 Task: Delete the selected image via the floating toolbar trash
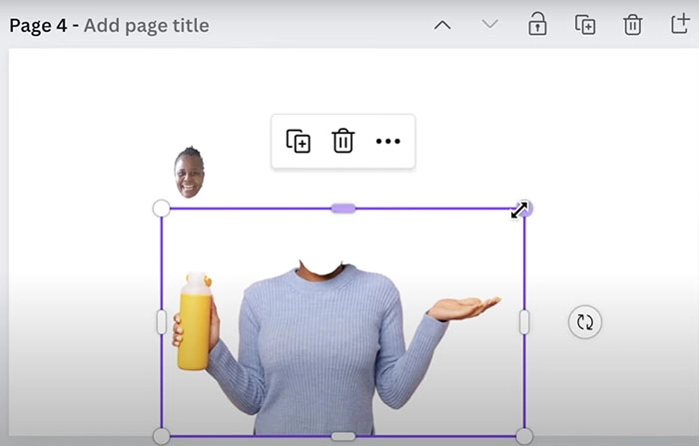[x=343, y=142]
